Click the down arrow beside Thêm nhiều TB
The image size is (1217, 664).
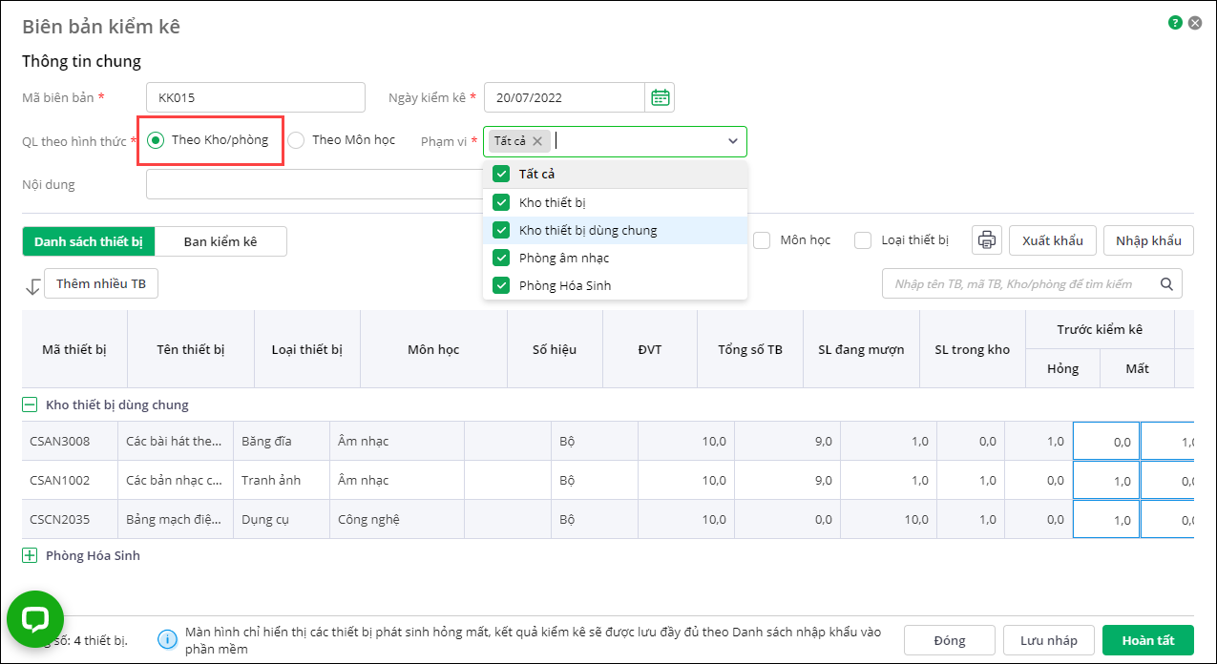(32, 285)
